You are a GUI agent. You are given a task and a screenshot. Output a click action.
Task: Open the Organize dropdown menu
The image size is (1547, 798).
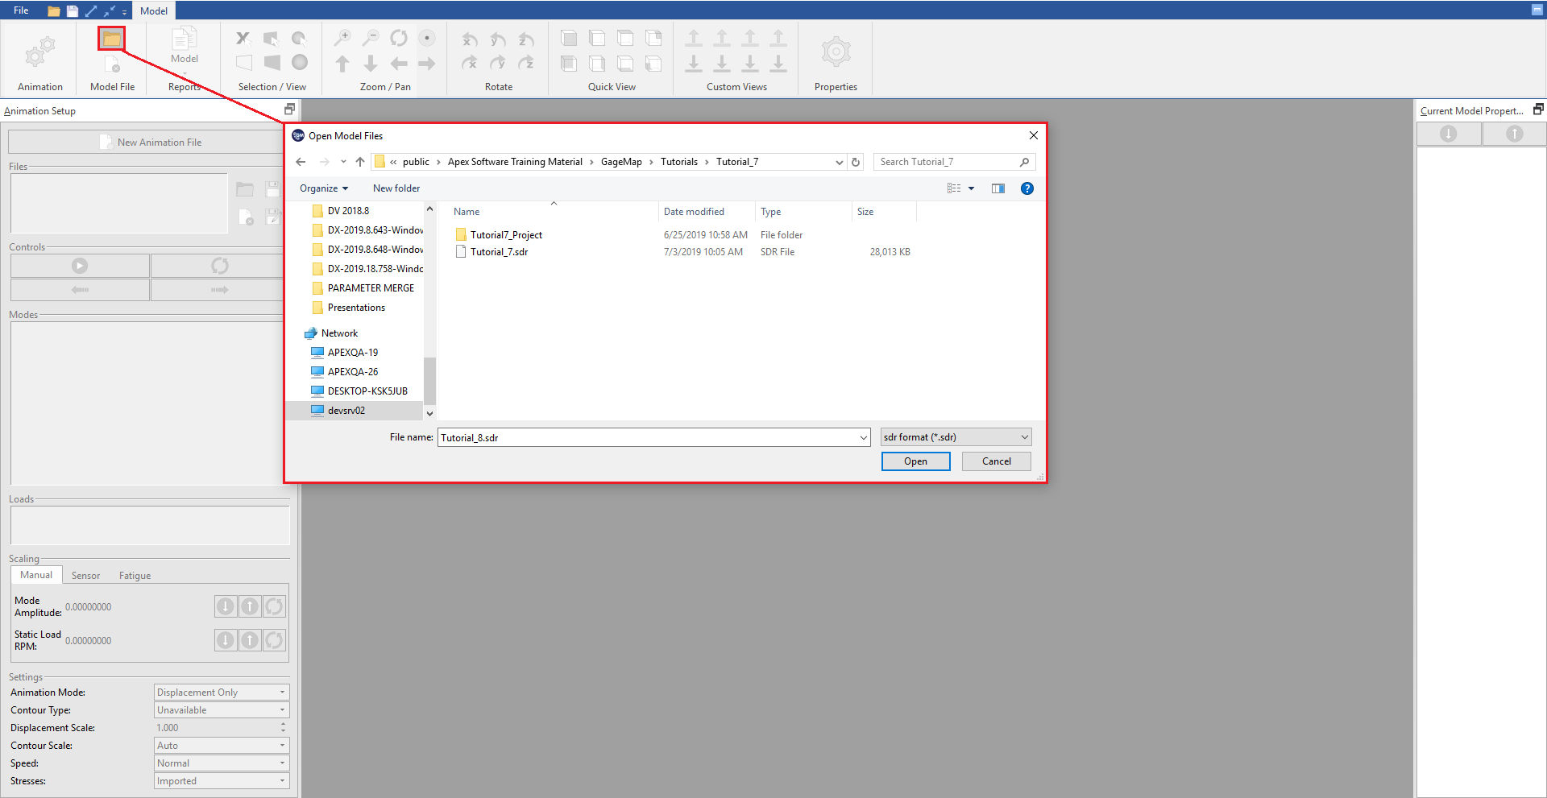coord(324,188)
